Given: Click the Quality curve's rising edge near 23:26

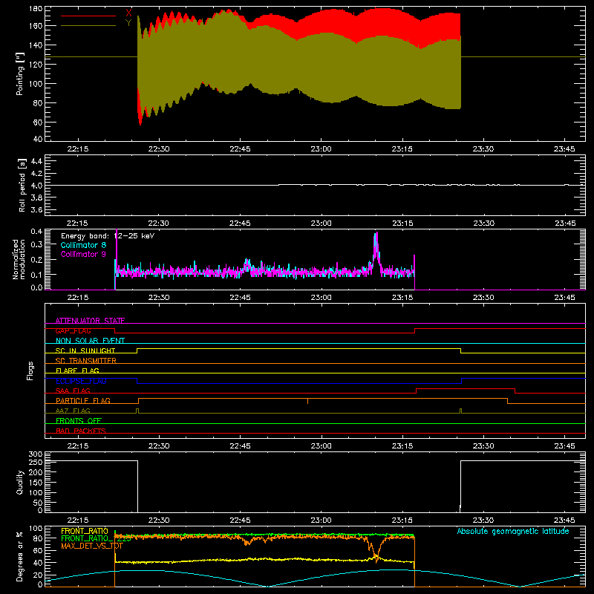Looking at the screenshot, I should (460, 486).
